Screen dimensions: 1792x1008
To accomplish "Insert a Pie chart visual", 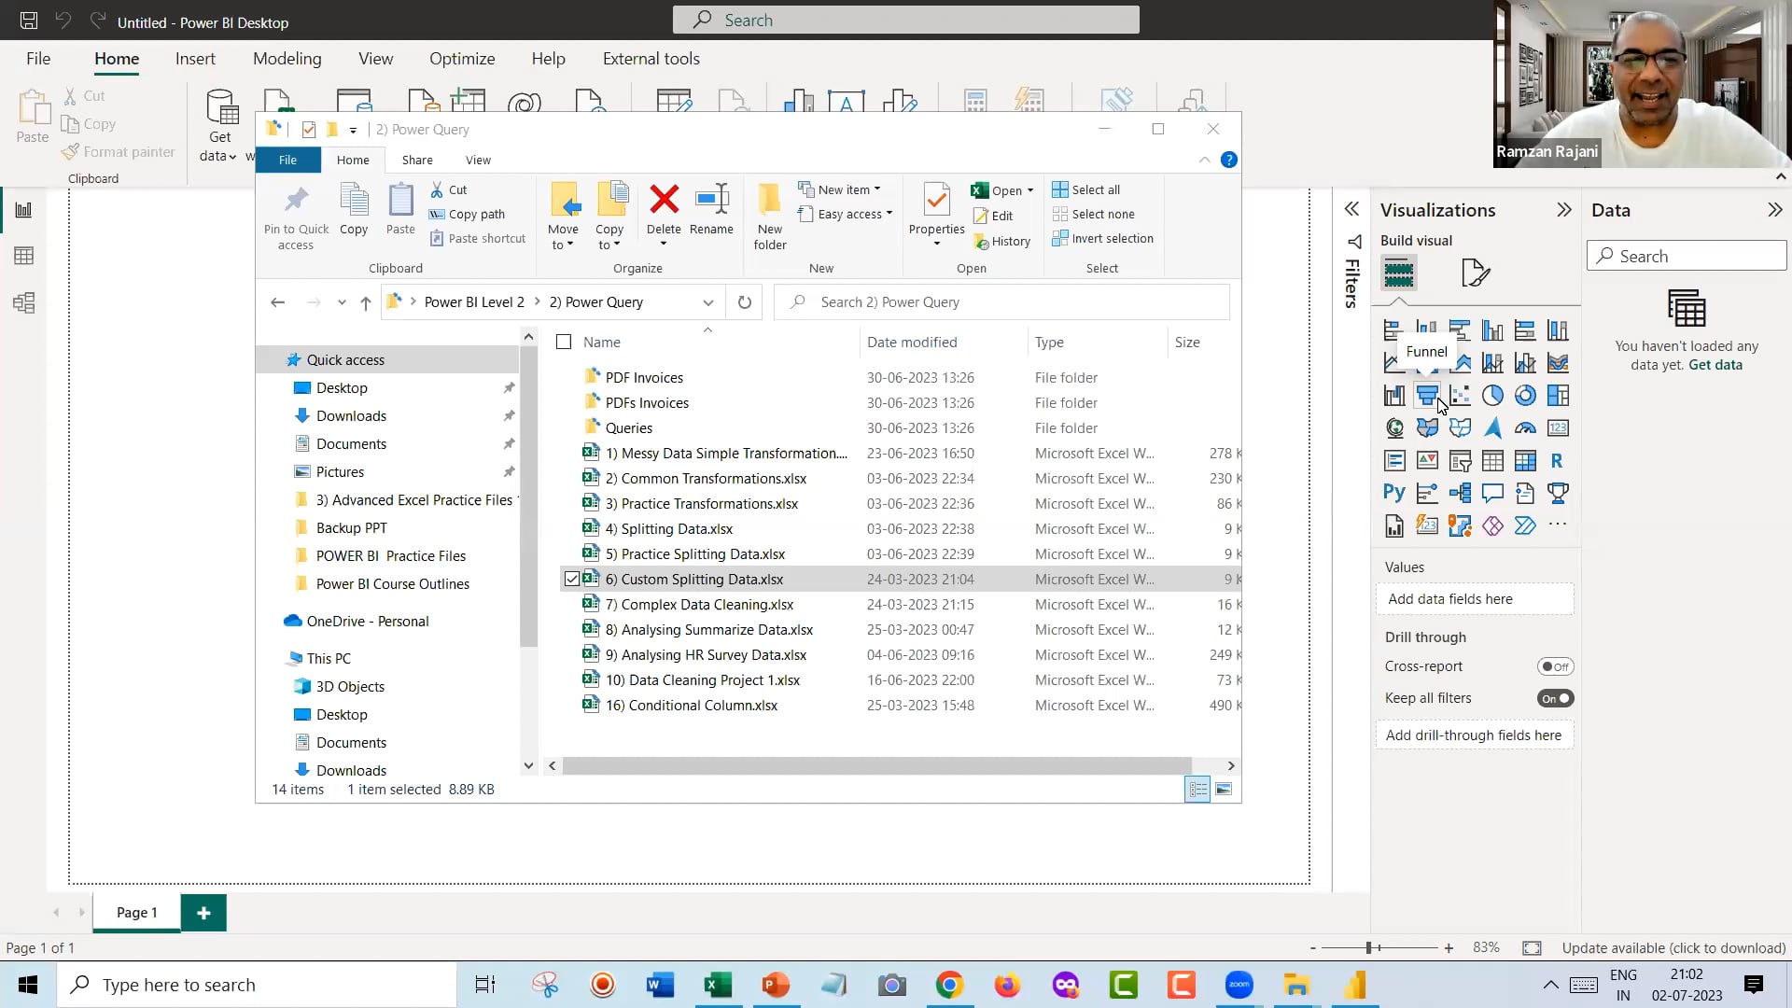I will tap(1492, 396).
